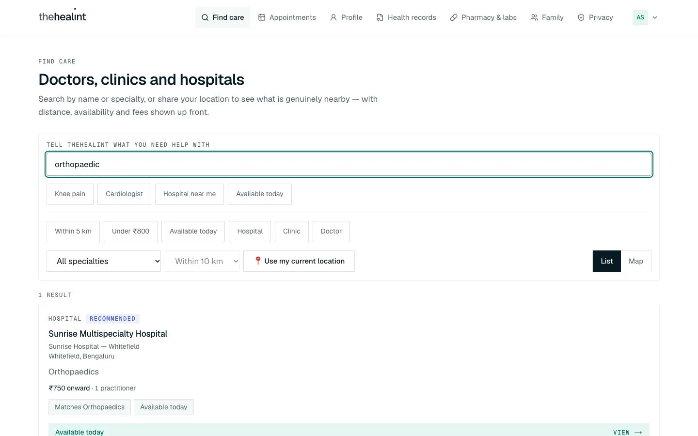This screenshot has height=436, width=698.
Task: Select the Cardiologist suggestion
Action: click(x=124, y=194)
